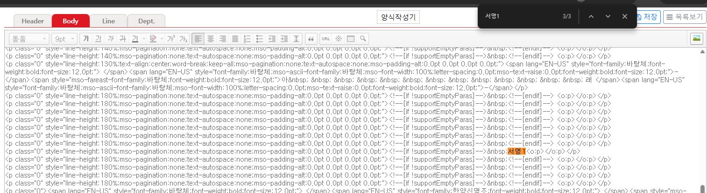The height and width of the screenshot is (193, 707).
Task: Switch to the Line tab
Action: (108, 21)
